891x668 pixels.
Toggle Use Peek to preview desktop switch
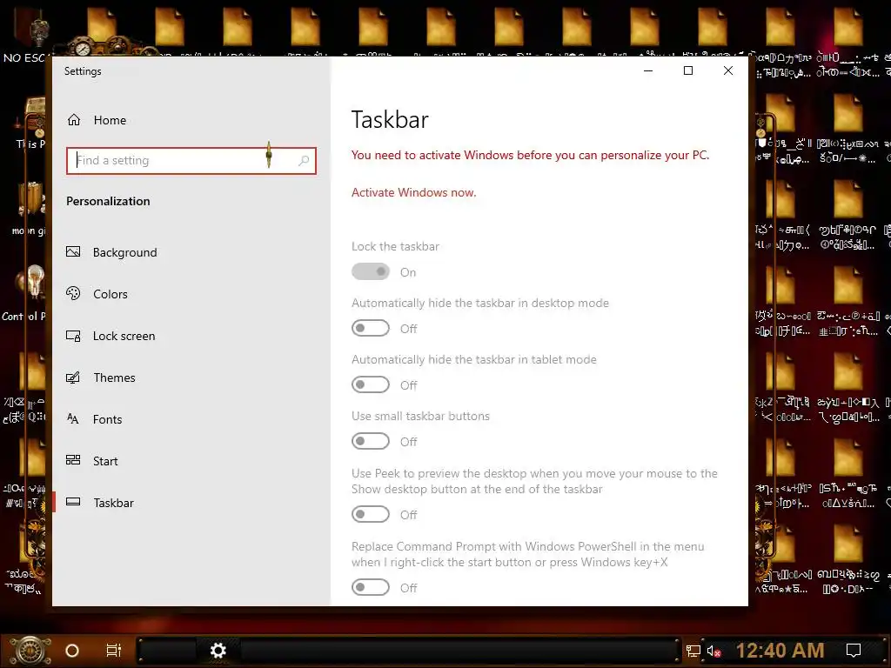[x=371, y=515]
